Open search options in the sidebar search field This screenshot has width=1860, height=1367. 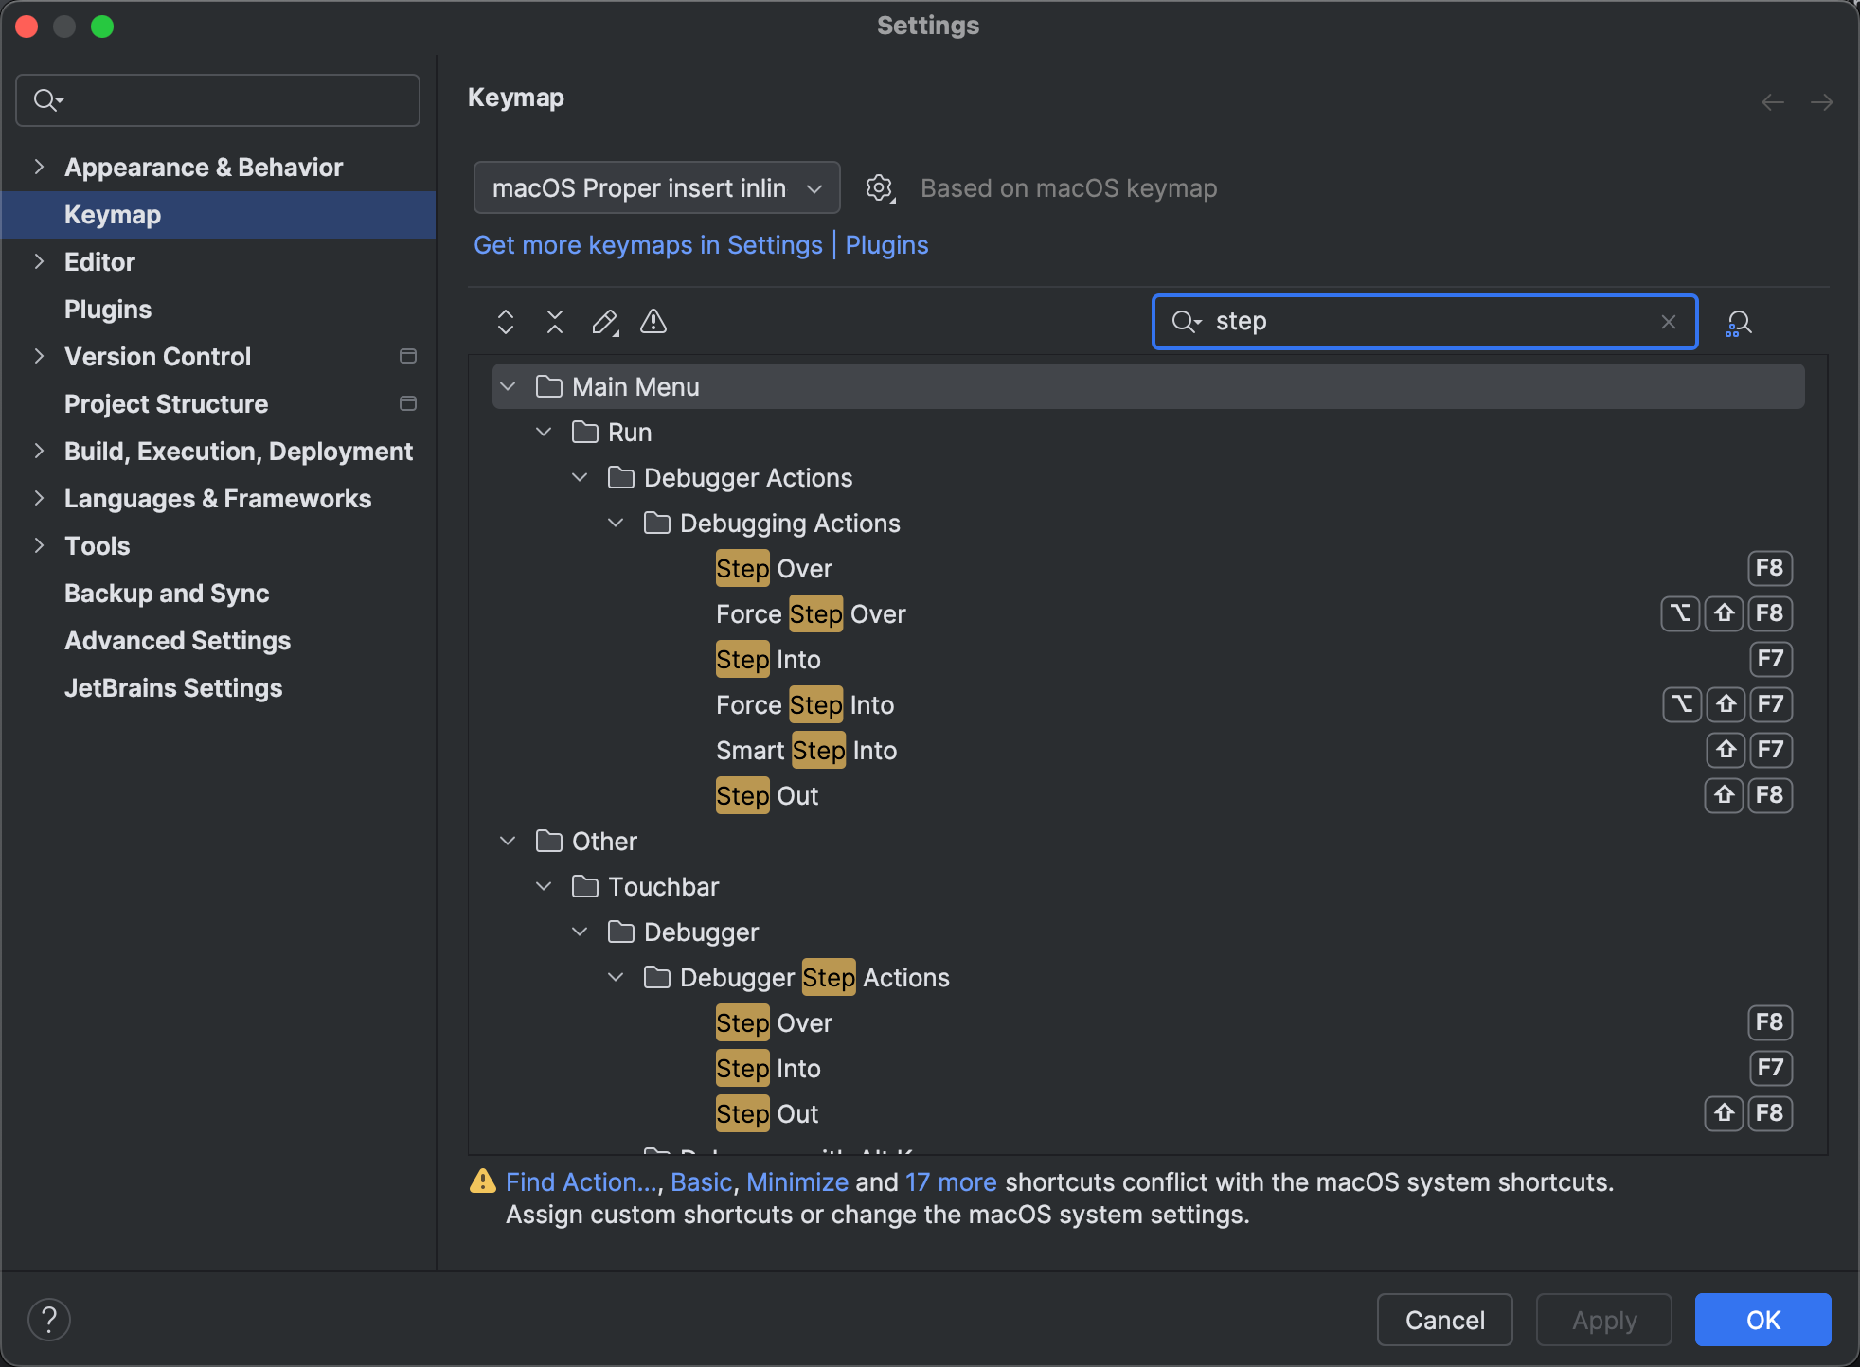pyautogui.click(x=49, y=99)
